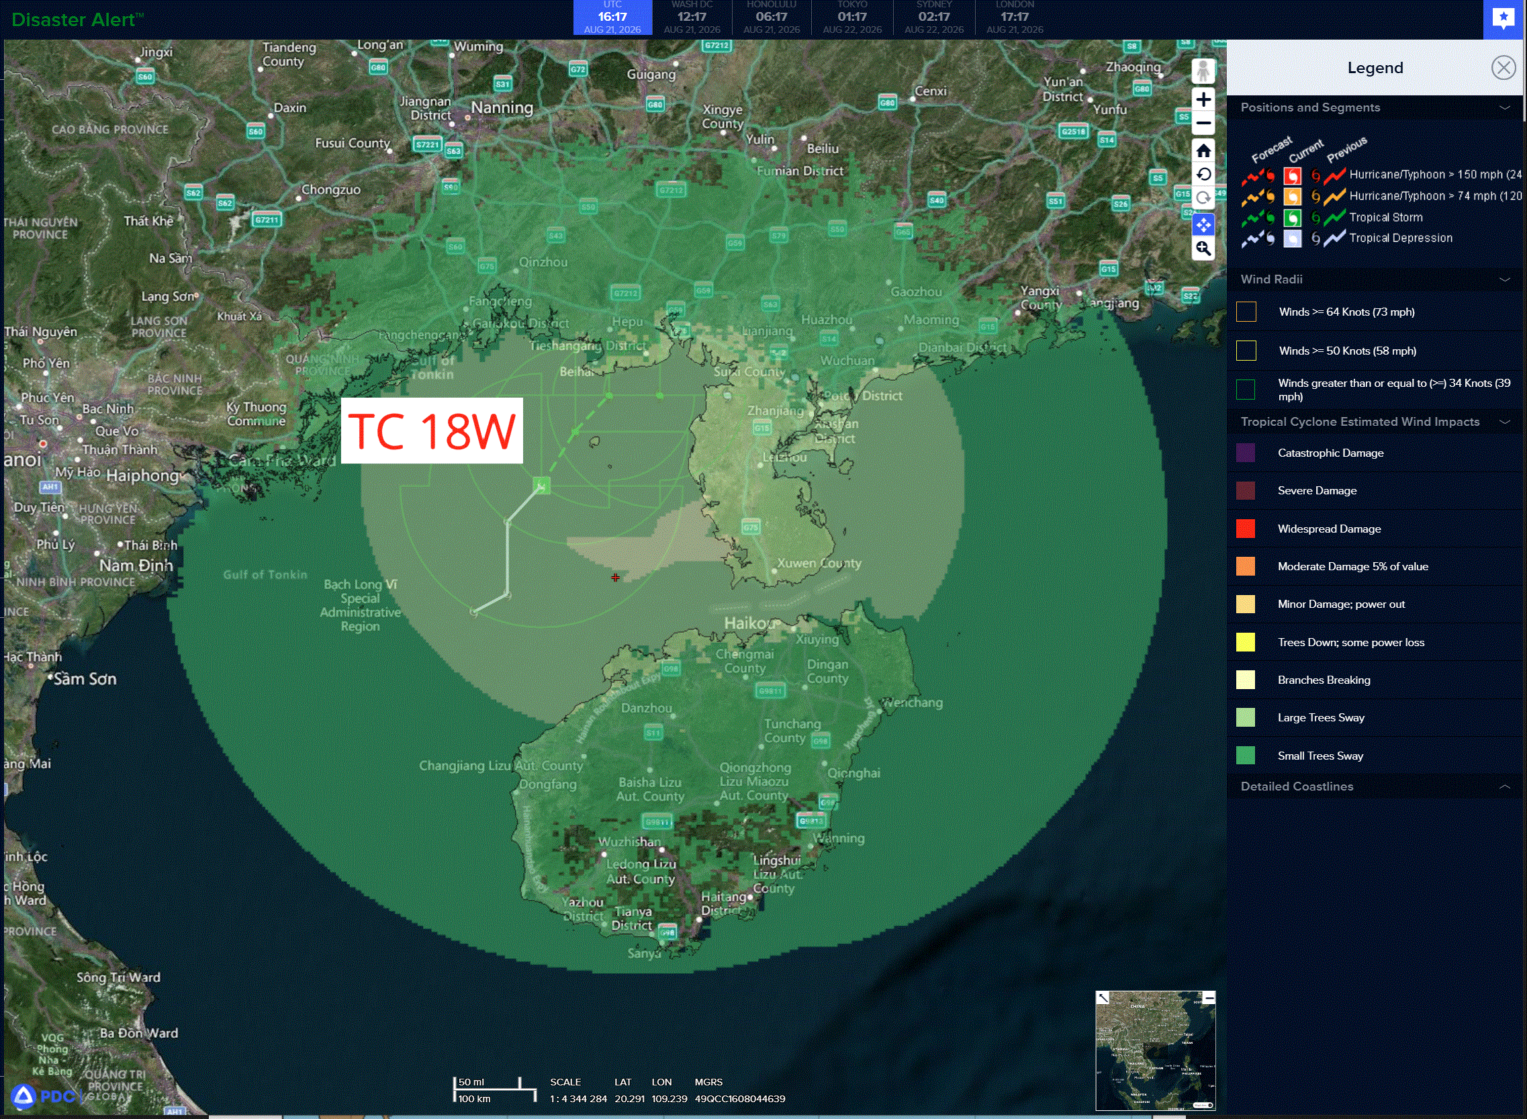Minimize the overview map
The width and height of the screenshot is (1527, 1119).
1209,997
